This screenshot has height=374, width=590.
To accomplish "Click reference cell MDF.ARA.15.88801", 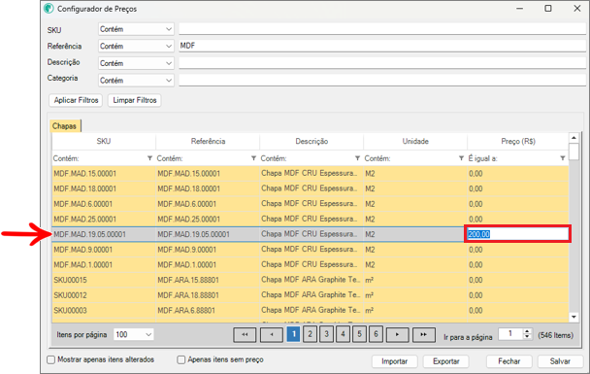I will 208,280.
